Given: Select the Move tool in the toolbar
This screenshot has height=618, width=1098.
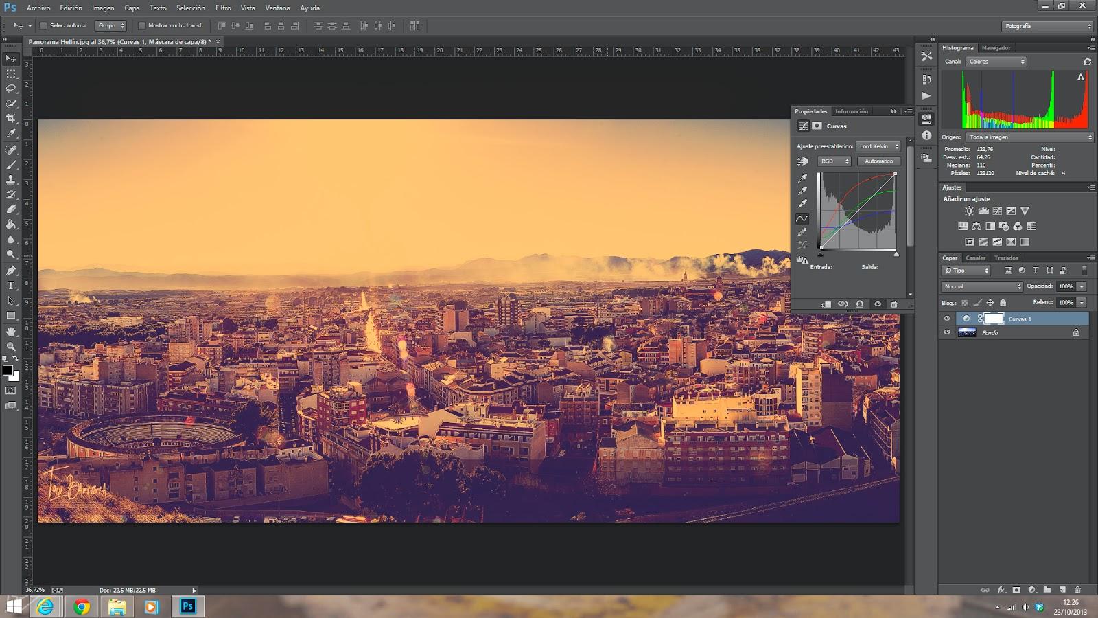Looking at the screenshot, I should click(10, 59).
